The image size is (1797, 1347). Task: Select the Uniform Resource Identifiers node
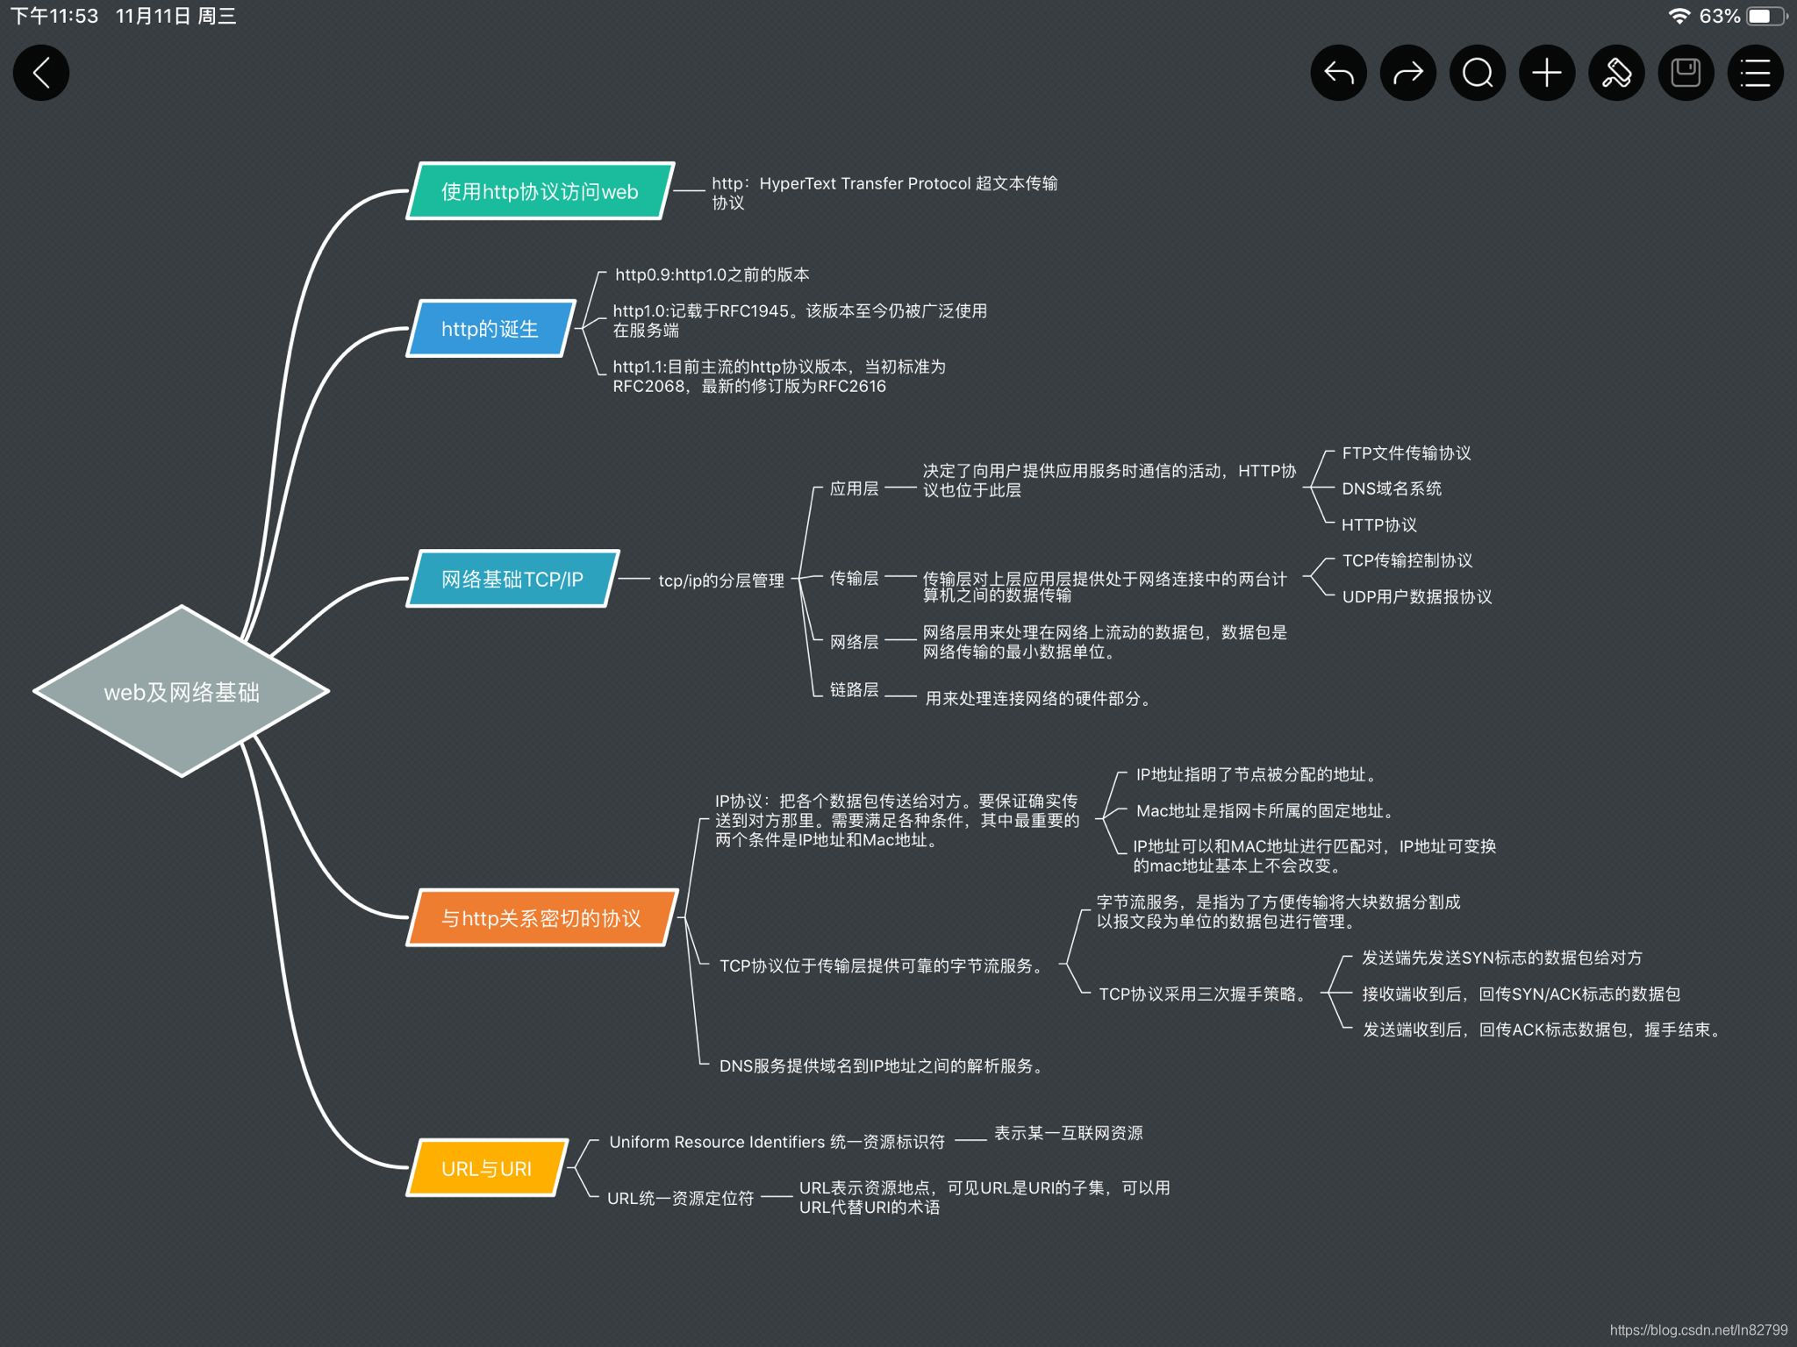(777, 1142)
